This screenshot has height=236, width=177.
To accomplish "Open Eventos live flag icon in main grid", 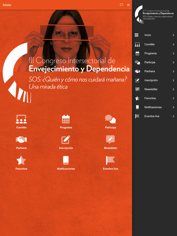I will point(110,160).
